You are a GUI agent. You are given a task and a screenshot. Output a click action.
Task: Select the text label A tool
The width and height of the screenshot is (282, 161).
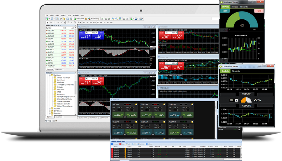(72, 23)
